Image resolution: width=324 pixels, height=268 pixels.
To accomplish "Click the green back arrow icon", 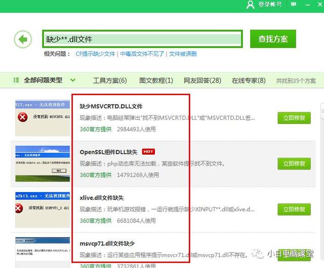I will coord(23,39).
